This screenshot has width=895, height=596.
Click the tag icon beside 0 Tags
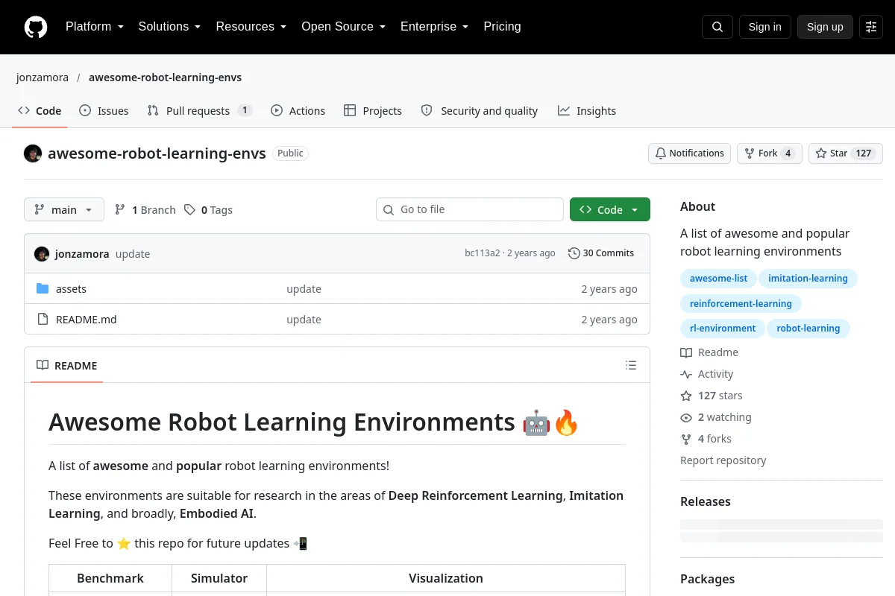[x=190, y=210]
